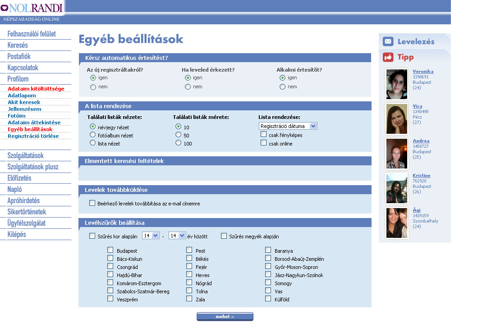Click the mehet submit button

225,317
